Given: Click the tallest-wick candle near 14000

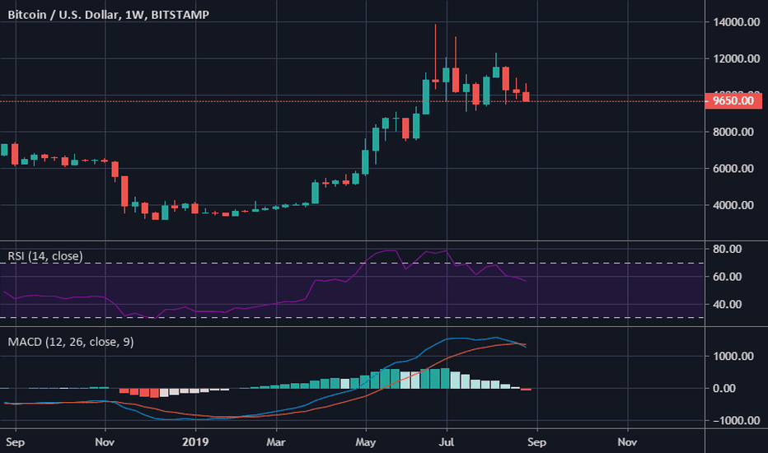Looking at the screenshot, I should point(435,56).
